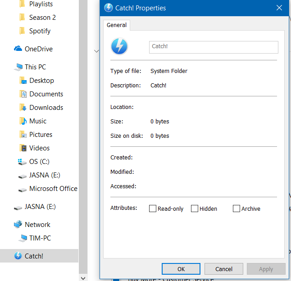Viewport: 291px width, 281px height.
Task: Select This PC label in navigation
Action: 36,67
